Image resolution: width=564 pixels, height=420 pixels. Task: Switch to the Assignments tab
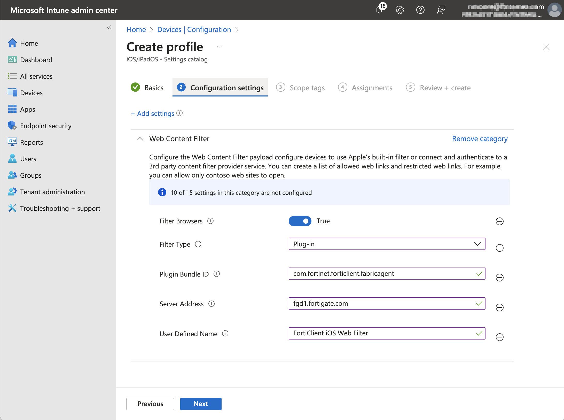pyautogui.click(x=372, y=87)
